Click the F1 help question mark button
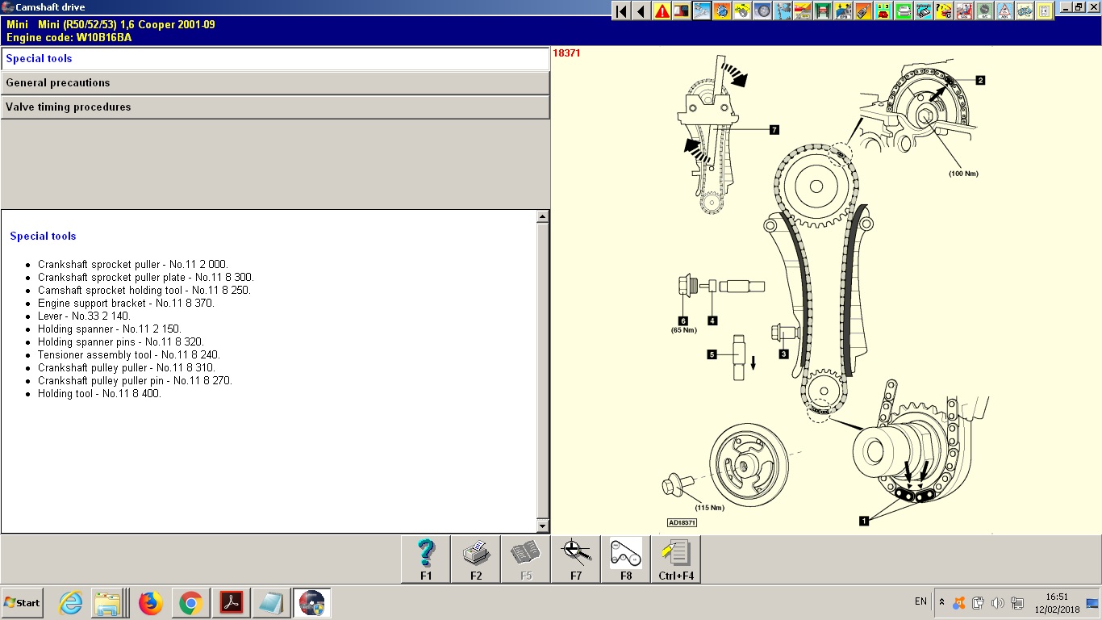Screen dimensions: 1102x620 [426, 559]
